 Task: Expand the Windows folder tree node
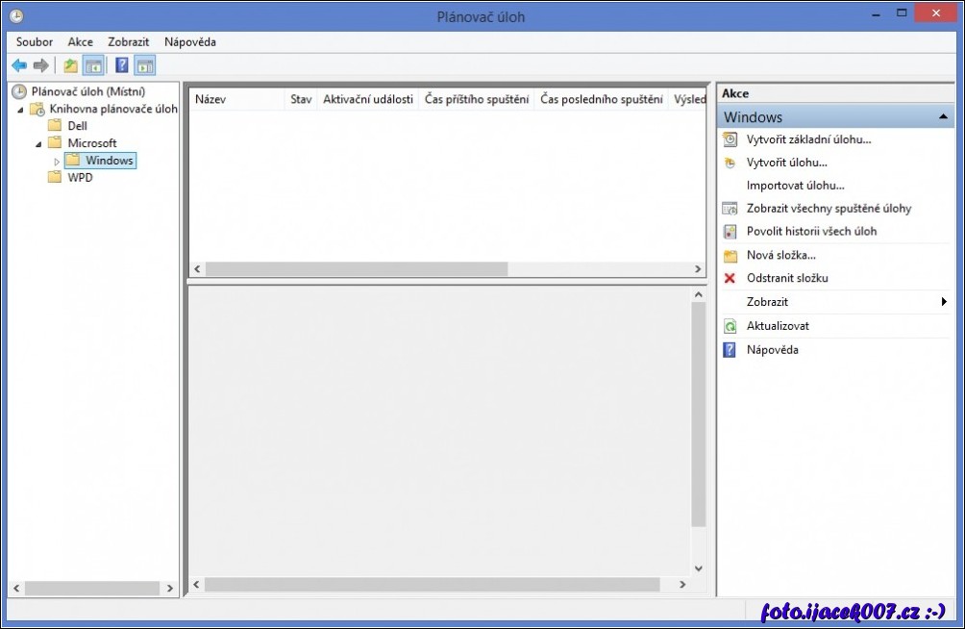57,161
